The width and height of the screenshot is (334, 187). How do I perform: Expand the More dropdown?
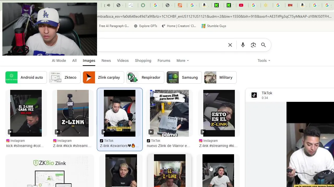coord(182,61)
